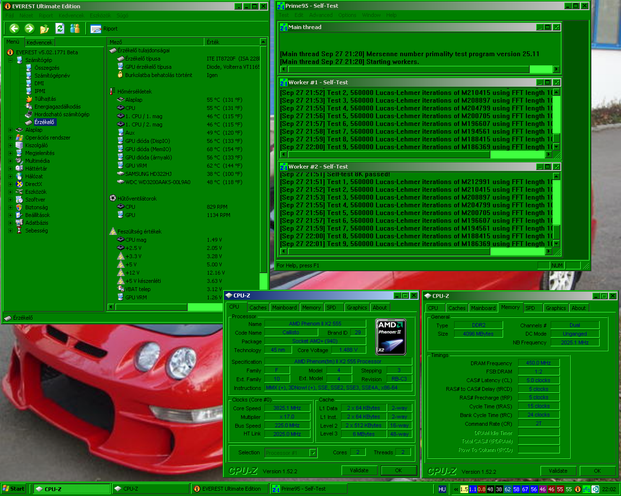The image size is (621, 496).
Task: Select the Összegzés tree item
Action: pos(47,68)
